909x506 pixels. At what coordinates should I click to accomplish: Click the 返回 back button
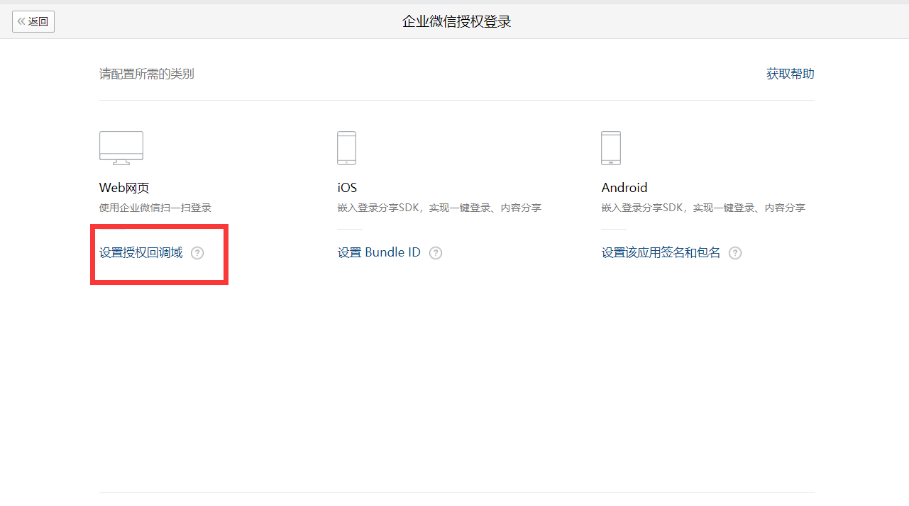point(33,21)
